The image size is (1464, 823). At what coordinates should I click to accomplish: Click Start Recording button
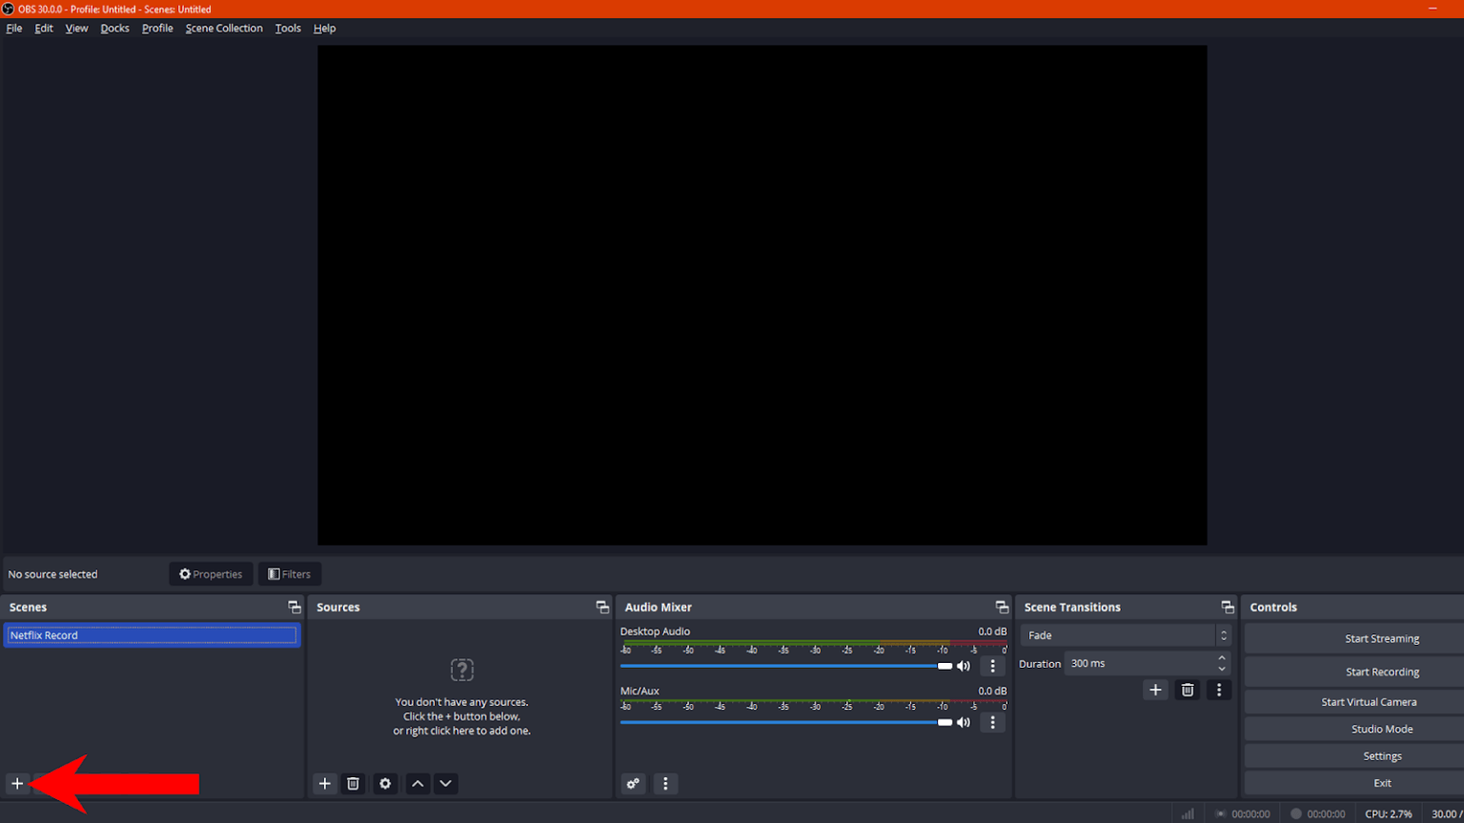(1381, 672)
